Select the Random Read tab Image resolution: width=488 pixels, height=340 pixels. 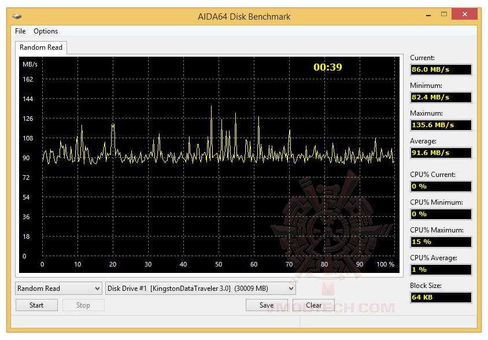(41, 47)
